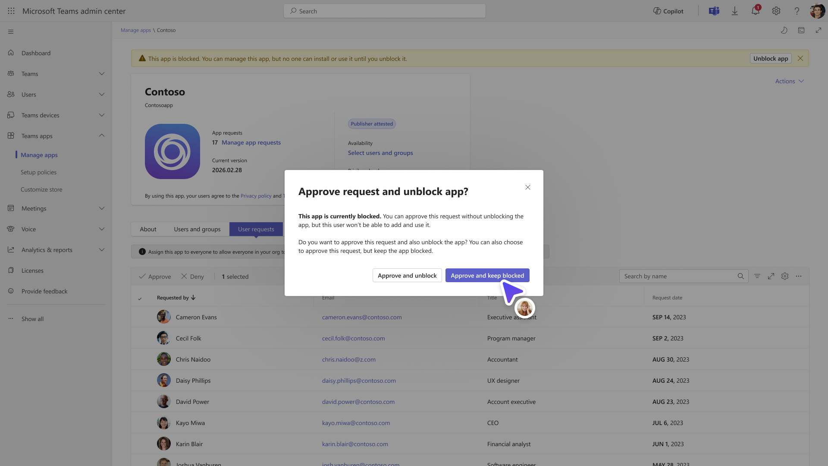Click the Approve toolbar button

click(x=155, y=277)
